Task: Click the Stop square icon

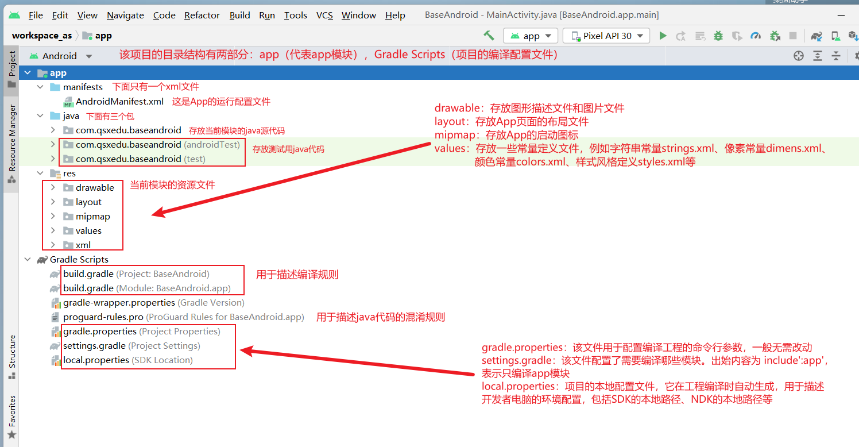Action: tap(793, 36)
